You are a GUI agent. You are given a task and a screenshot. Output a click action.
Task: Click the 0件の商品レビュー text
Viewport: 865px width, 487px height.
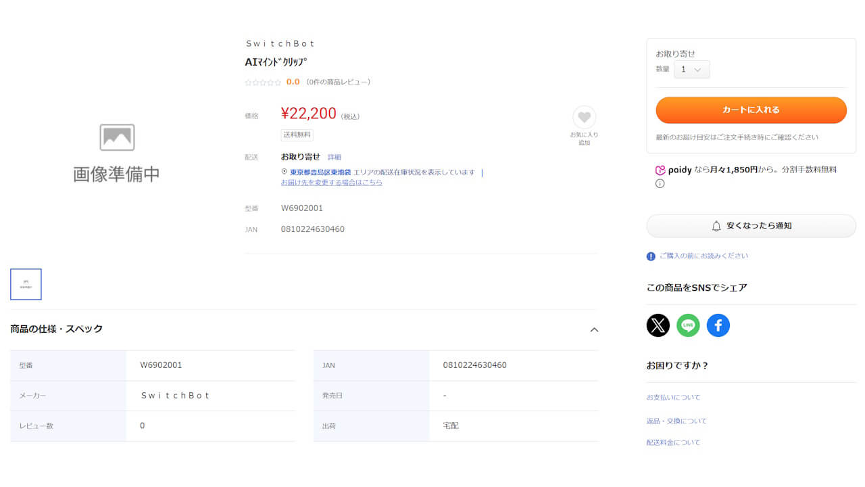tap(338, 83)
